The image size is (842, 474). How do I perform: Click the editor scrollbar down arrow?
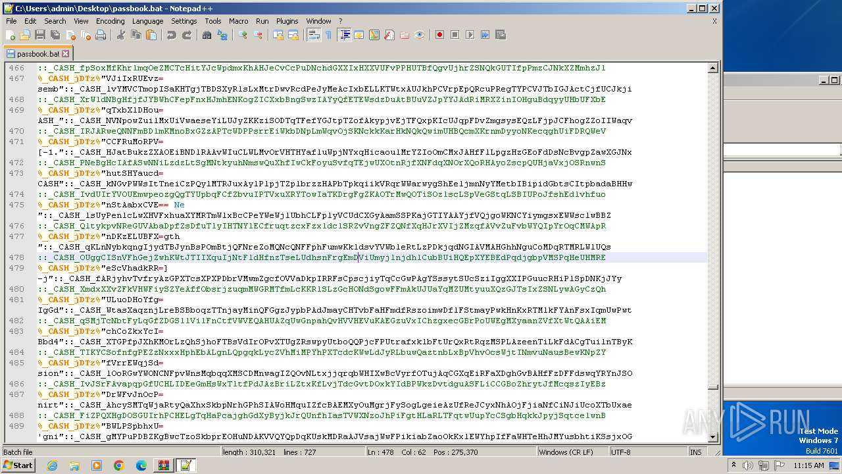pyautogui.click(x=712, y=437)
